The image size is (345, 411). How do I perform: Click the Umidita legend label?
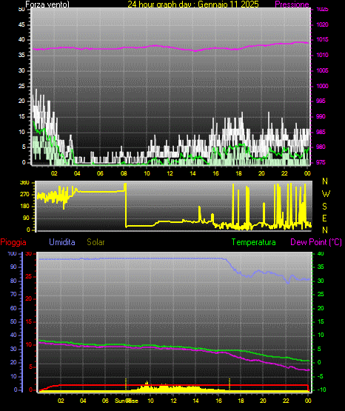pyautogui.click(x=62, y=242)
